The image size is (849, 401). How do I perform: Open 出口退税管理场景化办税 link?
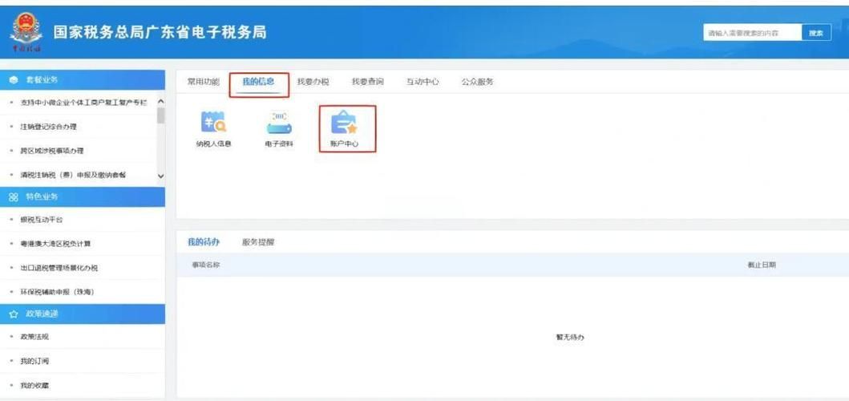click(x=59, y=268)
